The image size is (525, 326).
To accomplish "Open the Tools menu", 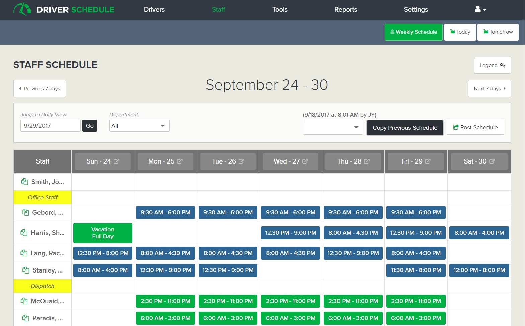I will click(280, 10).
